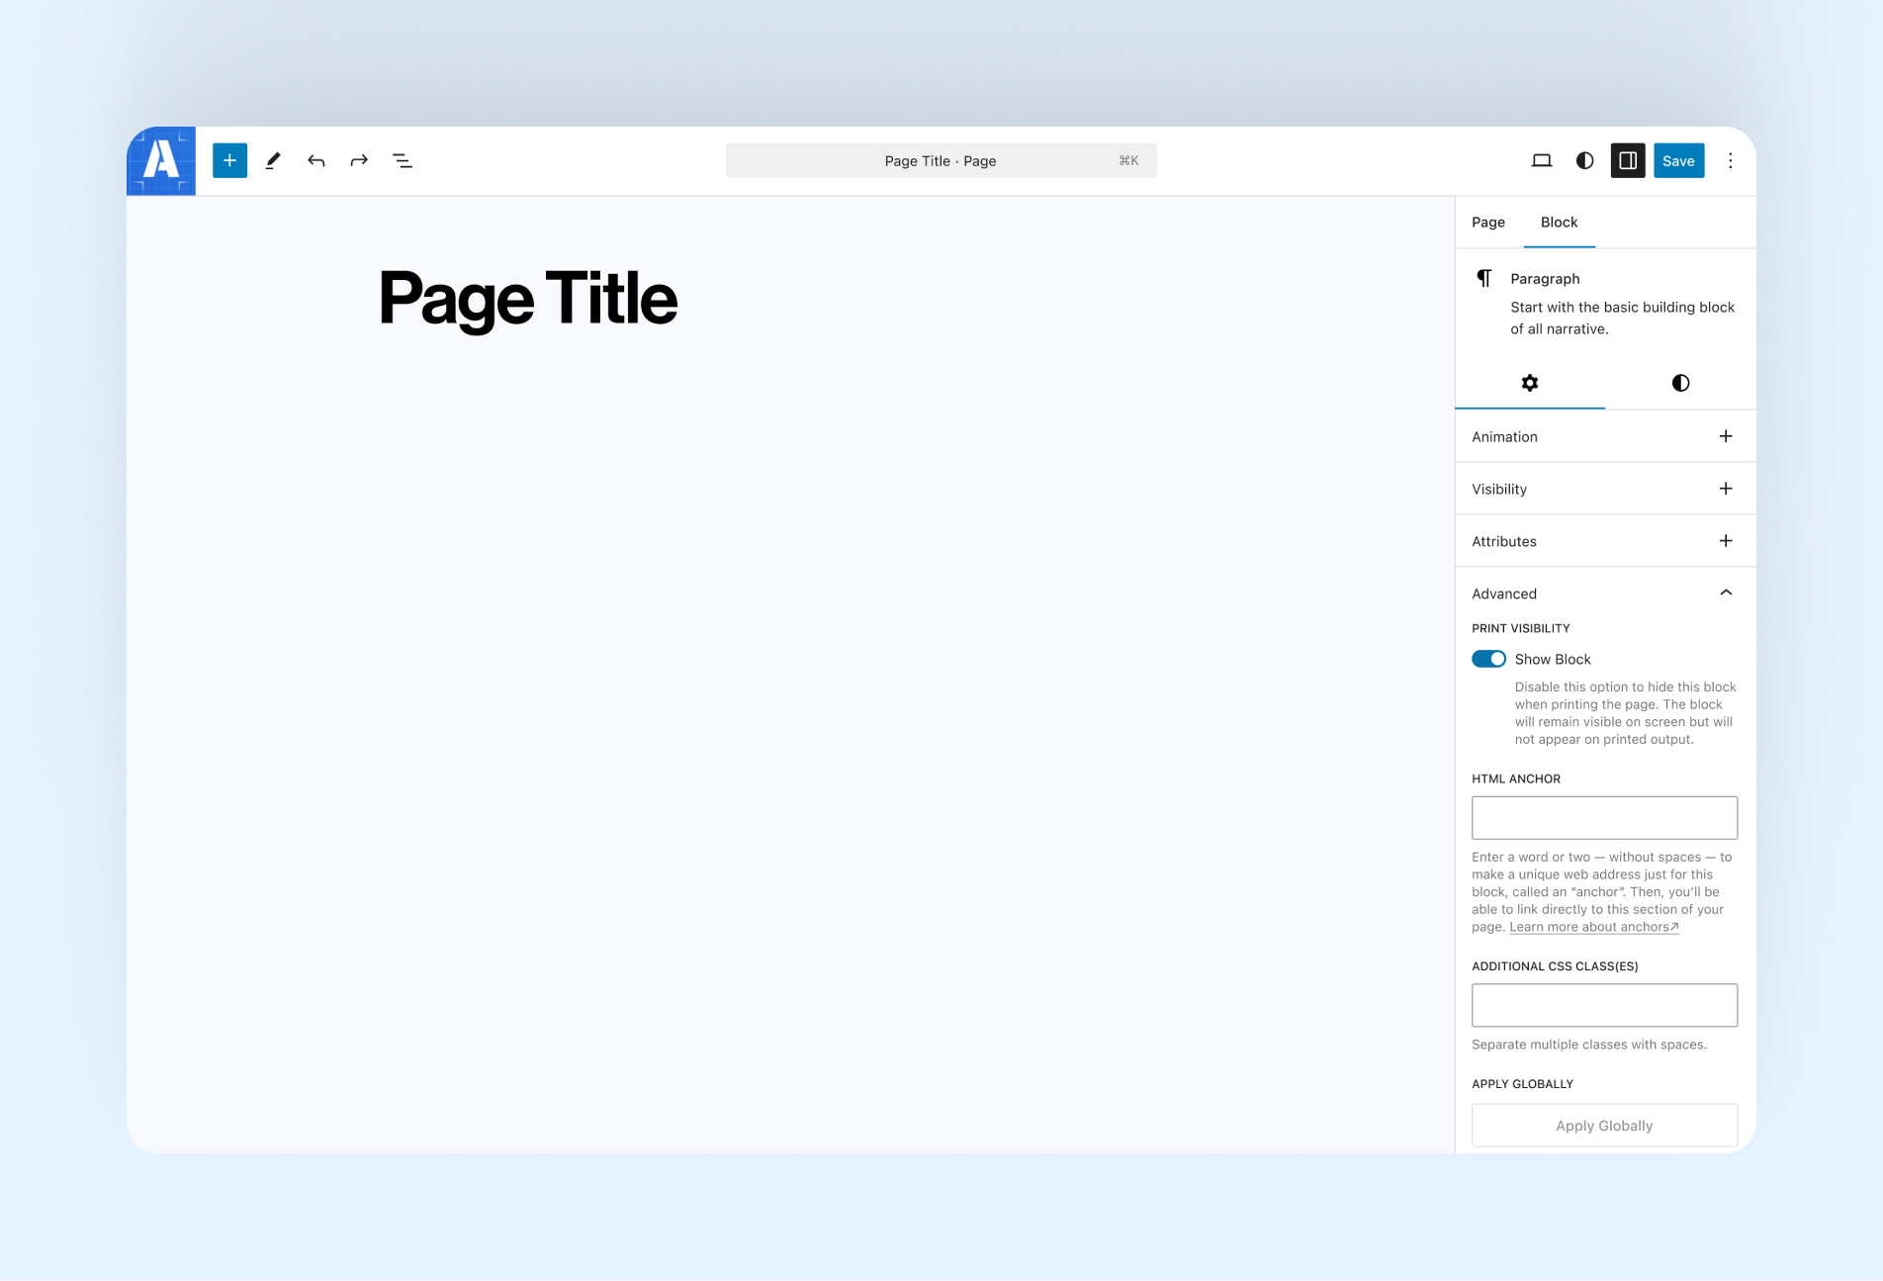Screen dimensions: 1883x1281
Task: Open Learn more about anchors
Action: 1591,927
